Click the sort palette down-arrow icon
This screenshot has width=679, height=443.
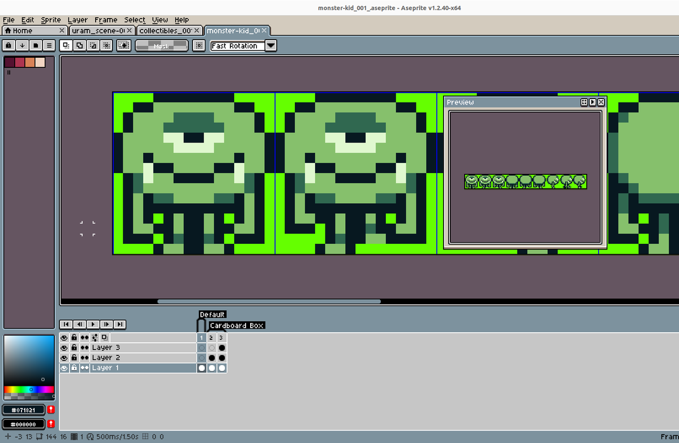22,45
